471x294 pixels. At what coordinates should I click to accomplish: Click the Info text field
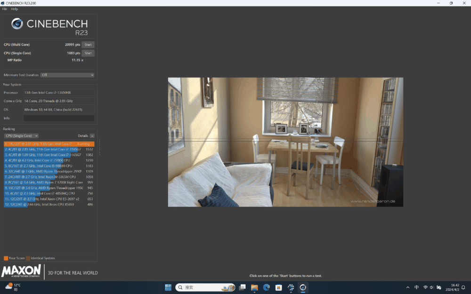click(58, 118)
